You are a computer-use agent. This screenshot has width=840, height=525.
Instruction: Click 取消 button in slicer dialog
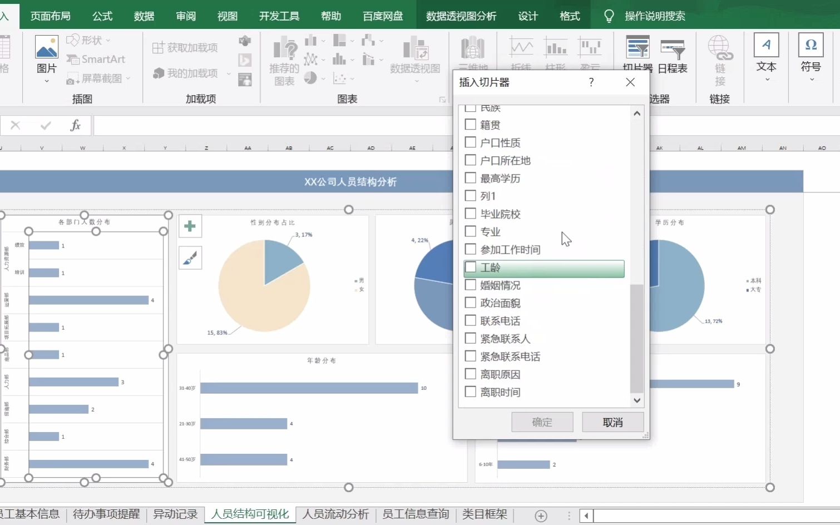pyautogui.click(x=613, y=422)
